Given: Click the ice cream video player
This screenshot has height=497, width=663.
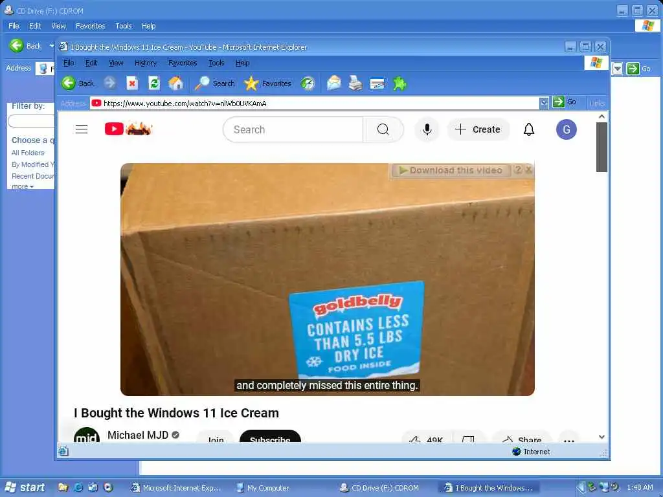Looking at the screenshot, I should pyautogui.click(x=327, y=280).
